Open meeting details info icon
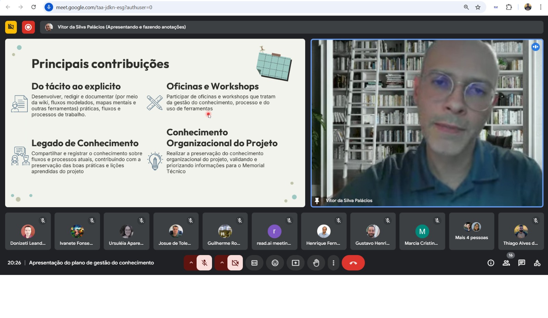 pyautogui.click(x=491, y=263)
